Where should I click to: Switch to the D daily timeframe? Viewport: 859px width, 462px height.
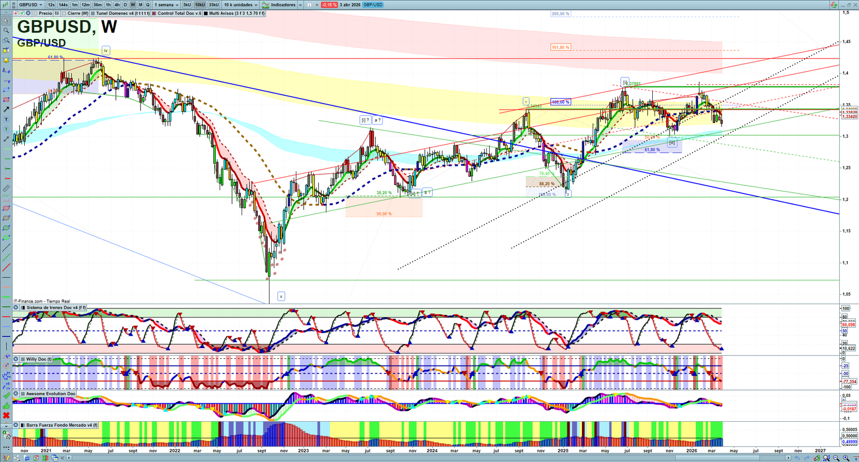coord(125,5)
